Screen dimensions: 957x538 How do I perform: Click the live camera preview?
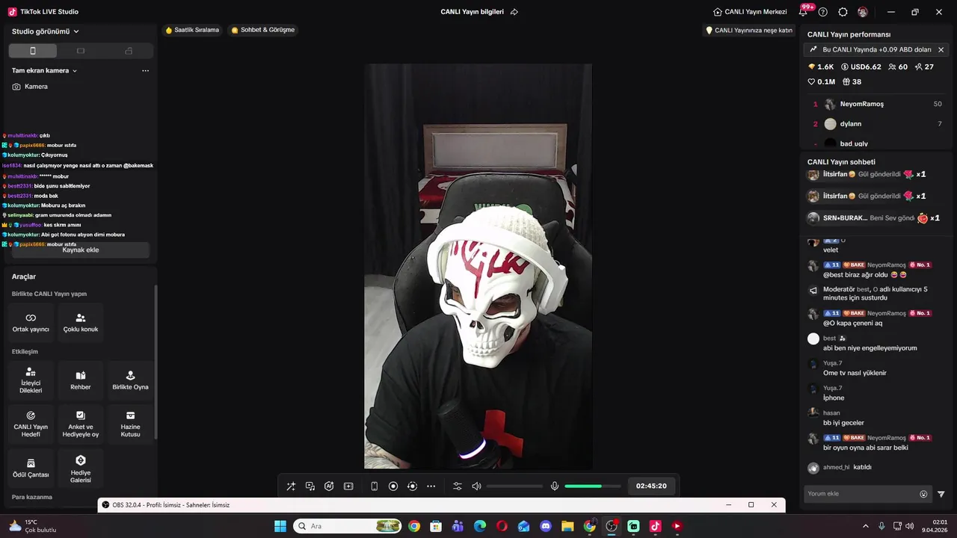coord(478,266)
